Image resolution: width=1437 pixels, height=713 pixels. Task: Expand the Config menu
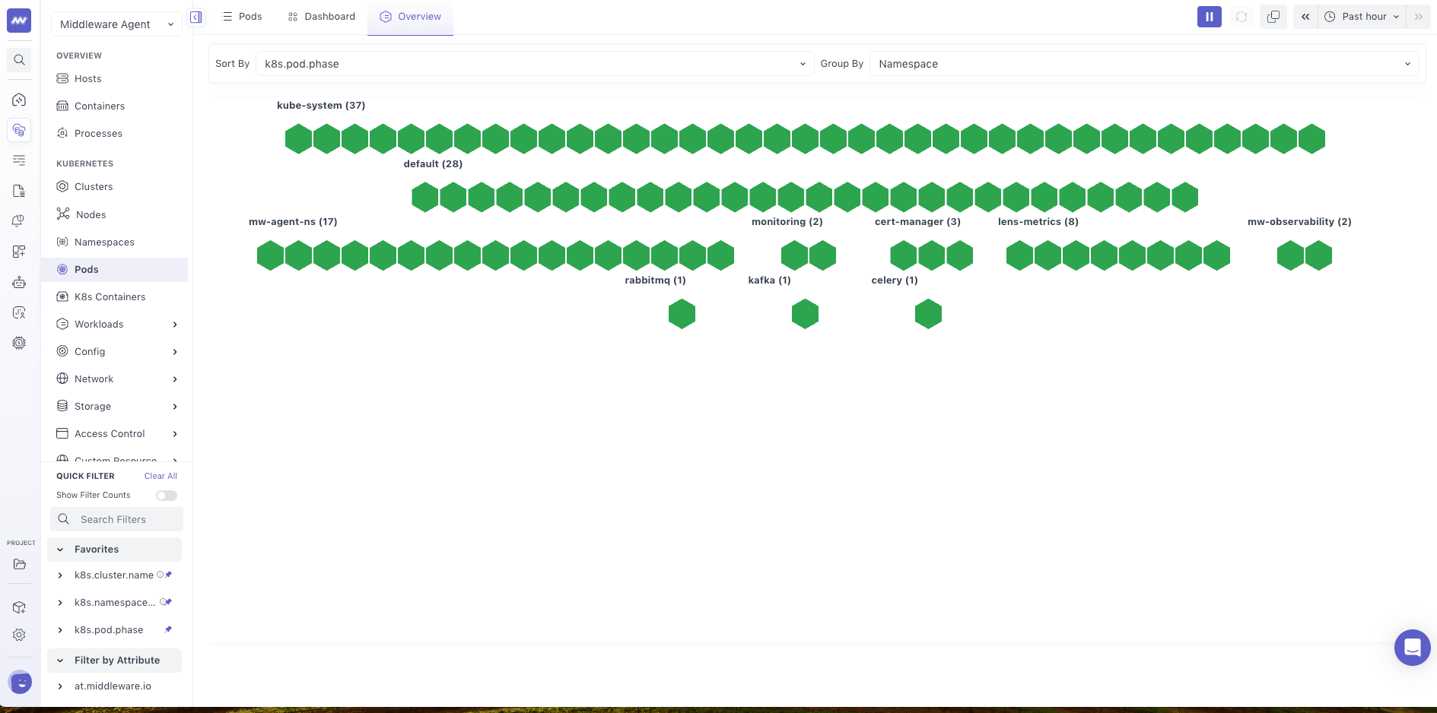point(117,352)
